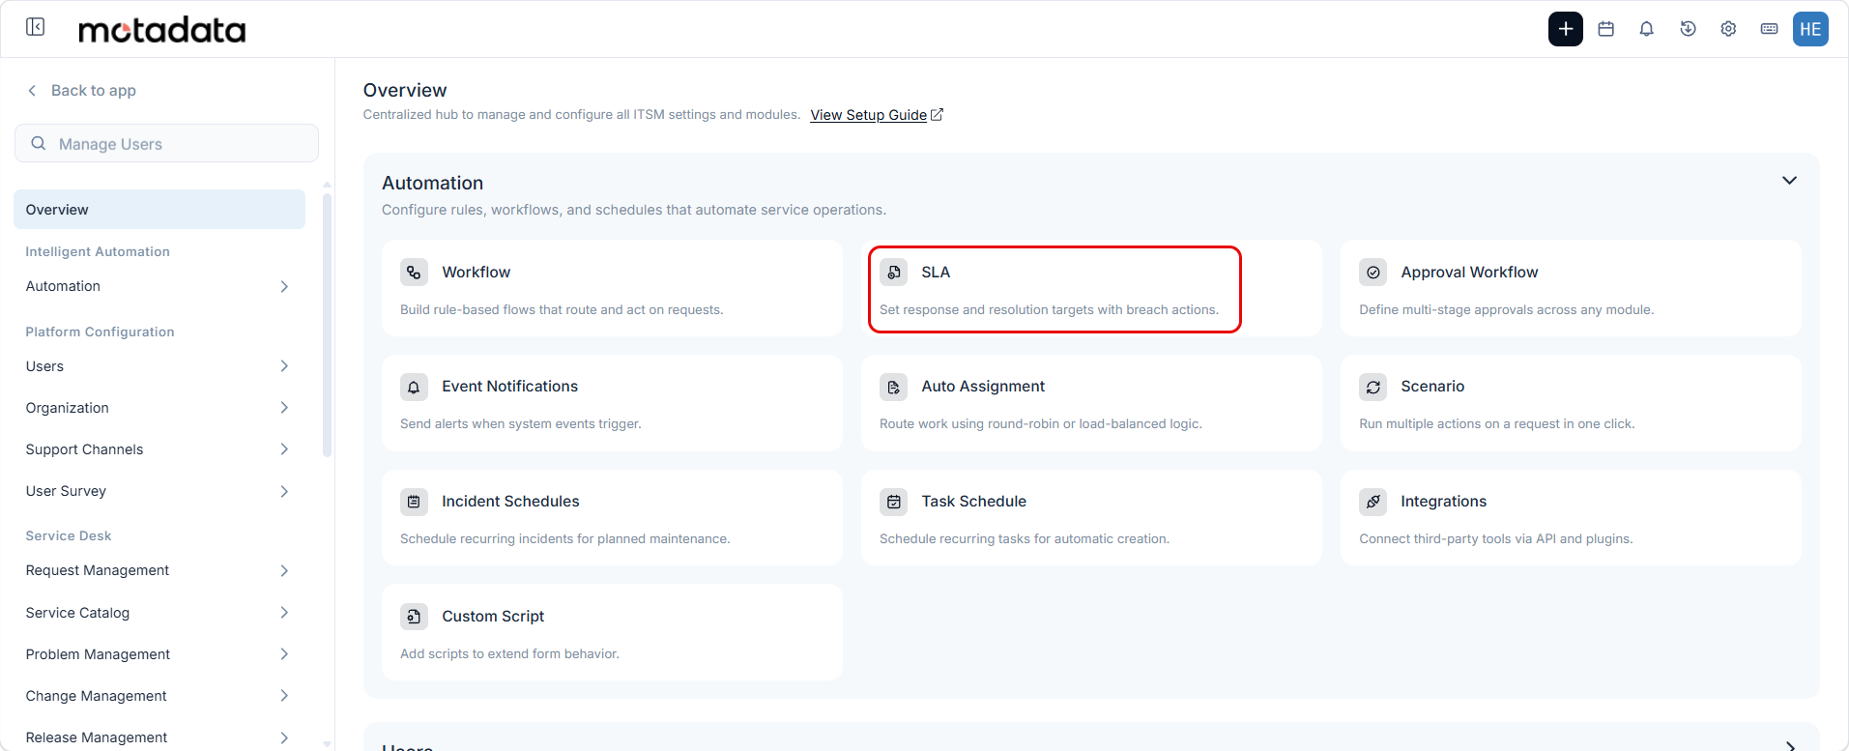The image size is (1849, 751).
Task: Click the Manage Users search field
Action: (x=166, y=143)
